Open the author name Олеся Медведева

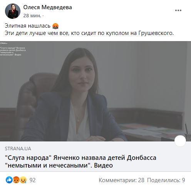tap(47, 7)
